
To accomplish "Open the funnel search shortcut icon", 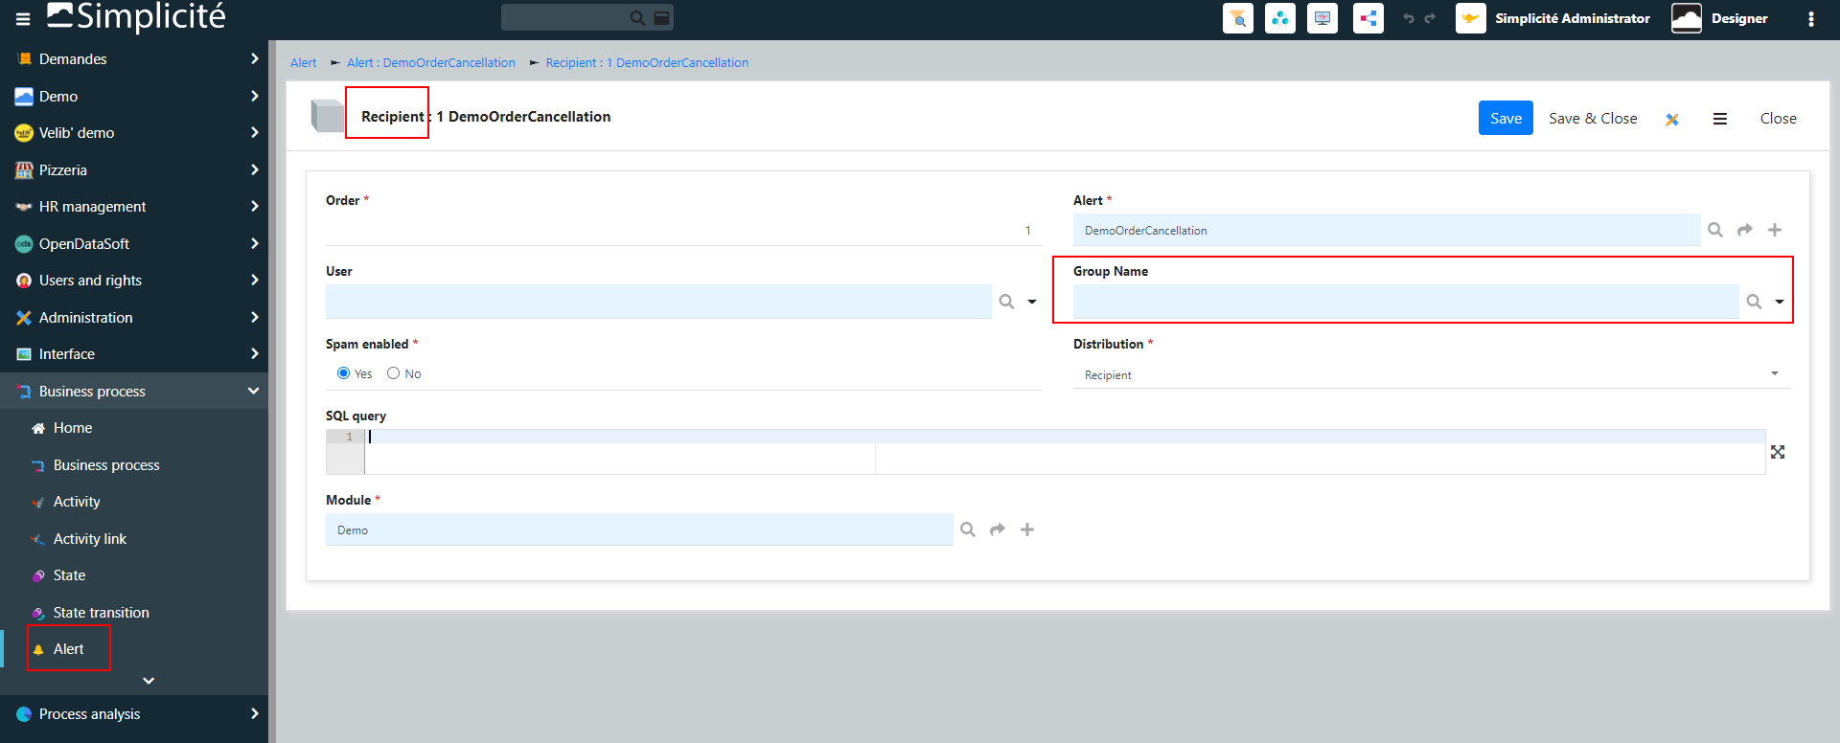I will [1238, 18].
